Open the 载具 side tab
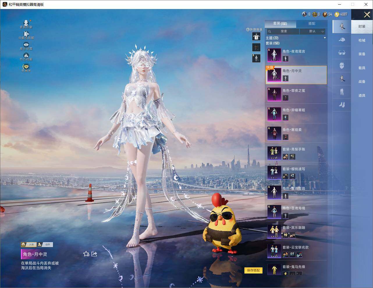 (x=362, y=68)
